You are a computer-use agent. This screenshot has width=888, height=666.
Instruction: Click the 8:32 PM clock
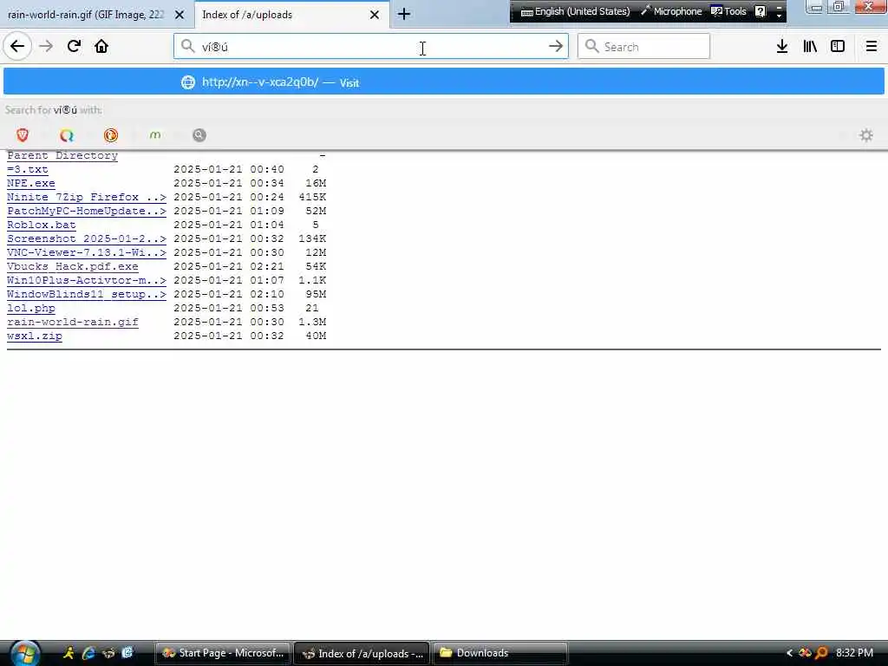tap(854, 653)
